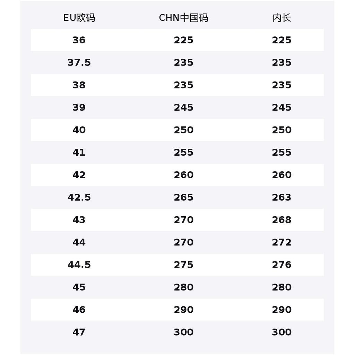Viewport: 355px width, 355px height.
Task: Click EU size 39 cell
Action: [x=79, y=107]
